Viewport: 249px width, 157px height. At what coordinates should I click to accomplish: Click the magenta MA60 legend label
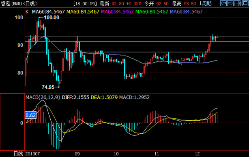click(x=117, y=12)
